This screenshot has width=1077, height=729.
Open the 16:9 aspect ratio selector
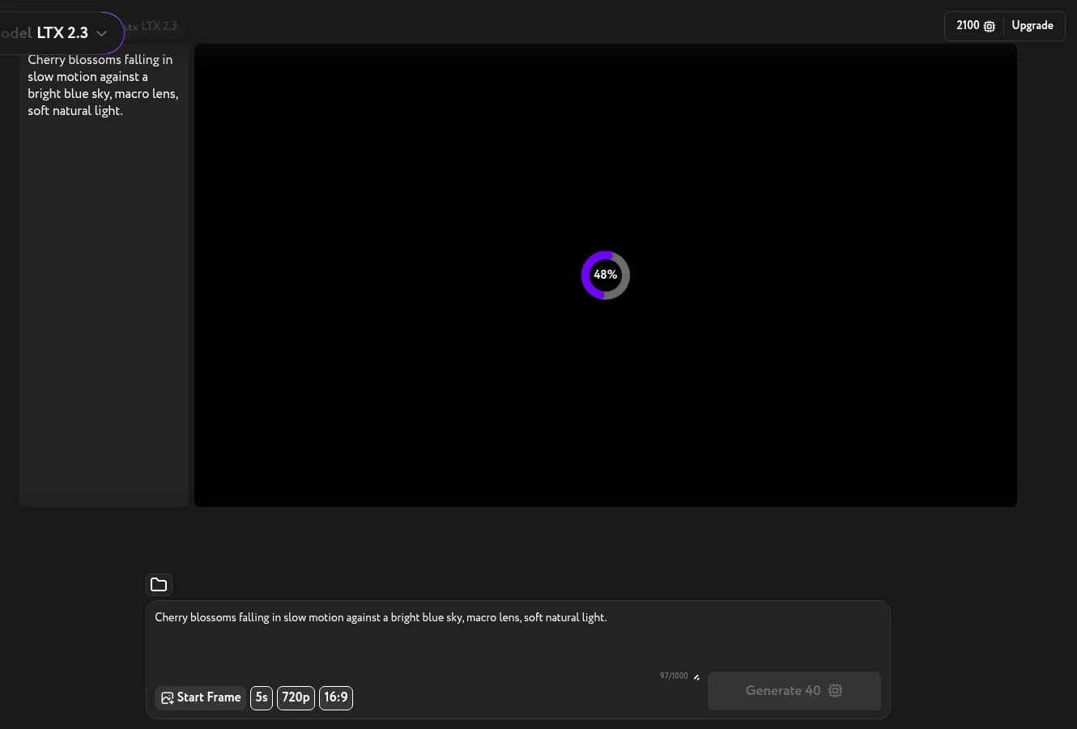click(x=335, y=697)
